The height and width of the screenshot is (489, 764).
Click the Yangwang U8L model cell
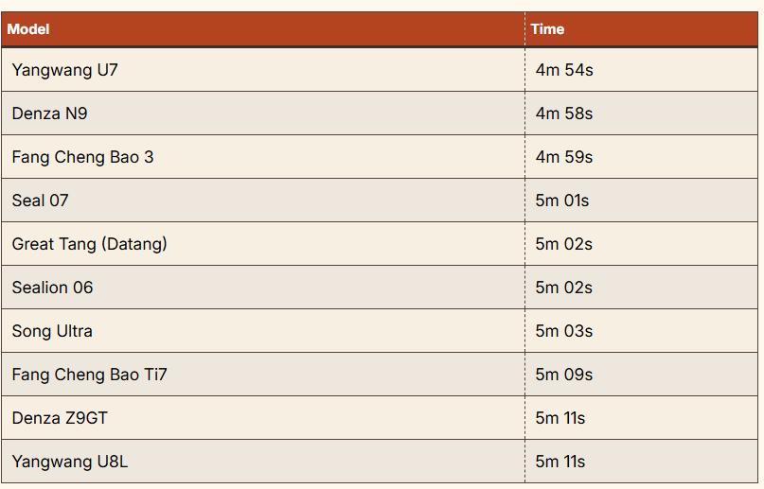click(x=67, y=462)
